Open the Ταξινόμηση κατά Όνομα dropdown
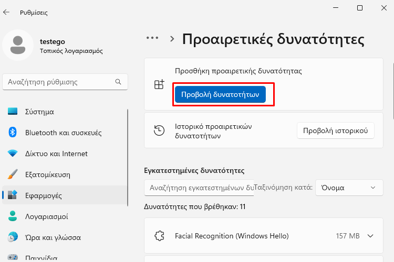This screenshot has height=262, width=394. point(349,188)
